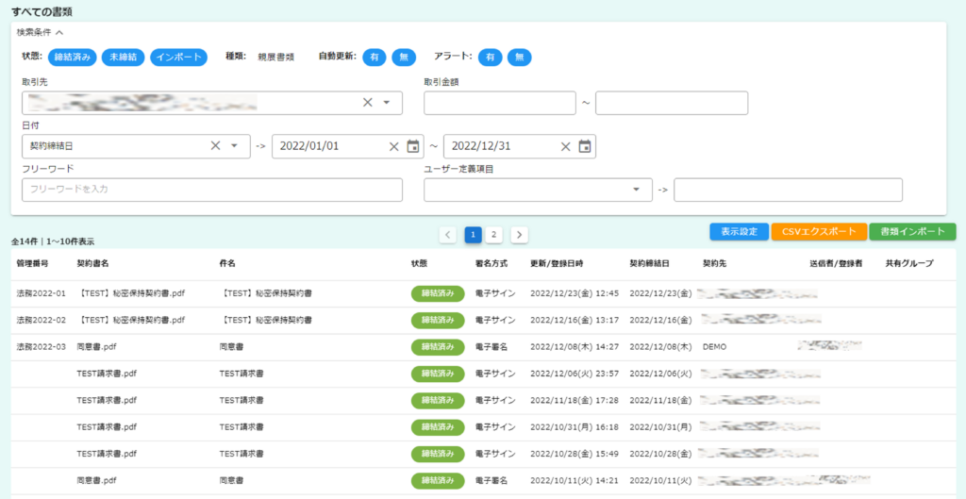Viewport: 966px width, 499px height.
Task: Clear the 2022/12/31 end date
Action: pos(566,146)
